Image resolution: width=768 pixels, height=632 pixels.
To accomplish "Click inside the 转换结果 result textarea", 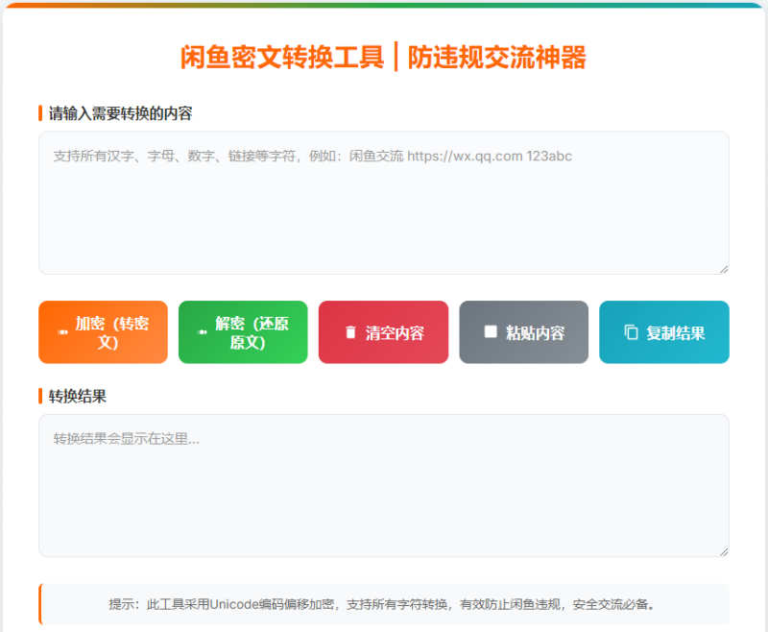I will pyautogui.click(x=384, y=485).
